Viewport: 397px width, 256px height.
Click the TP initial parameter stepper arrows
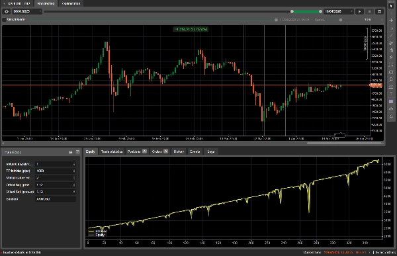pyautogui.click(x=74, y=171)
